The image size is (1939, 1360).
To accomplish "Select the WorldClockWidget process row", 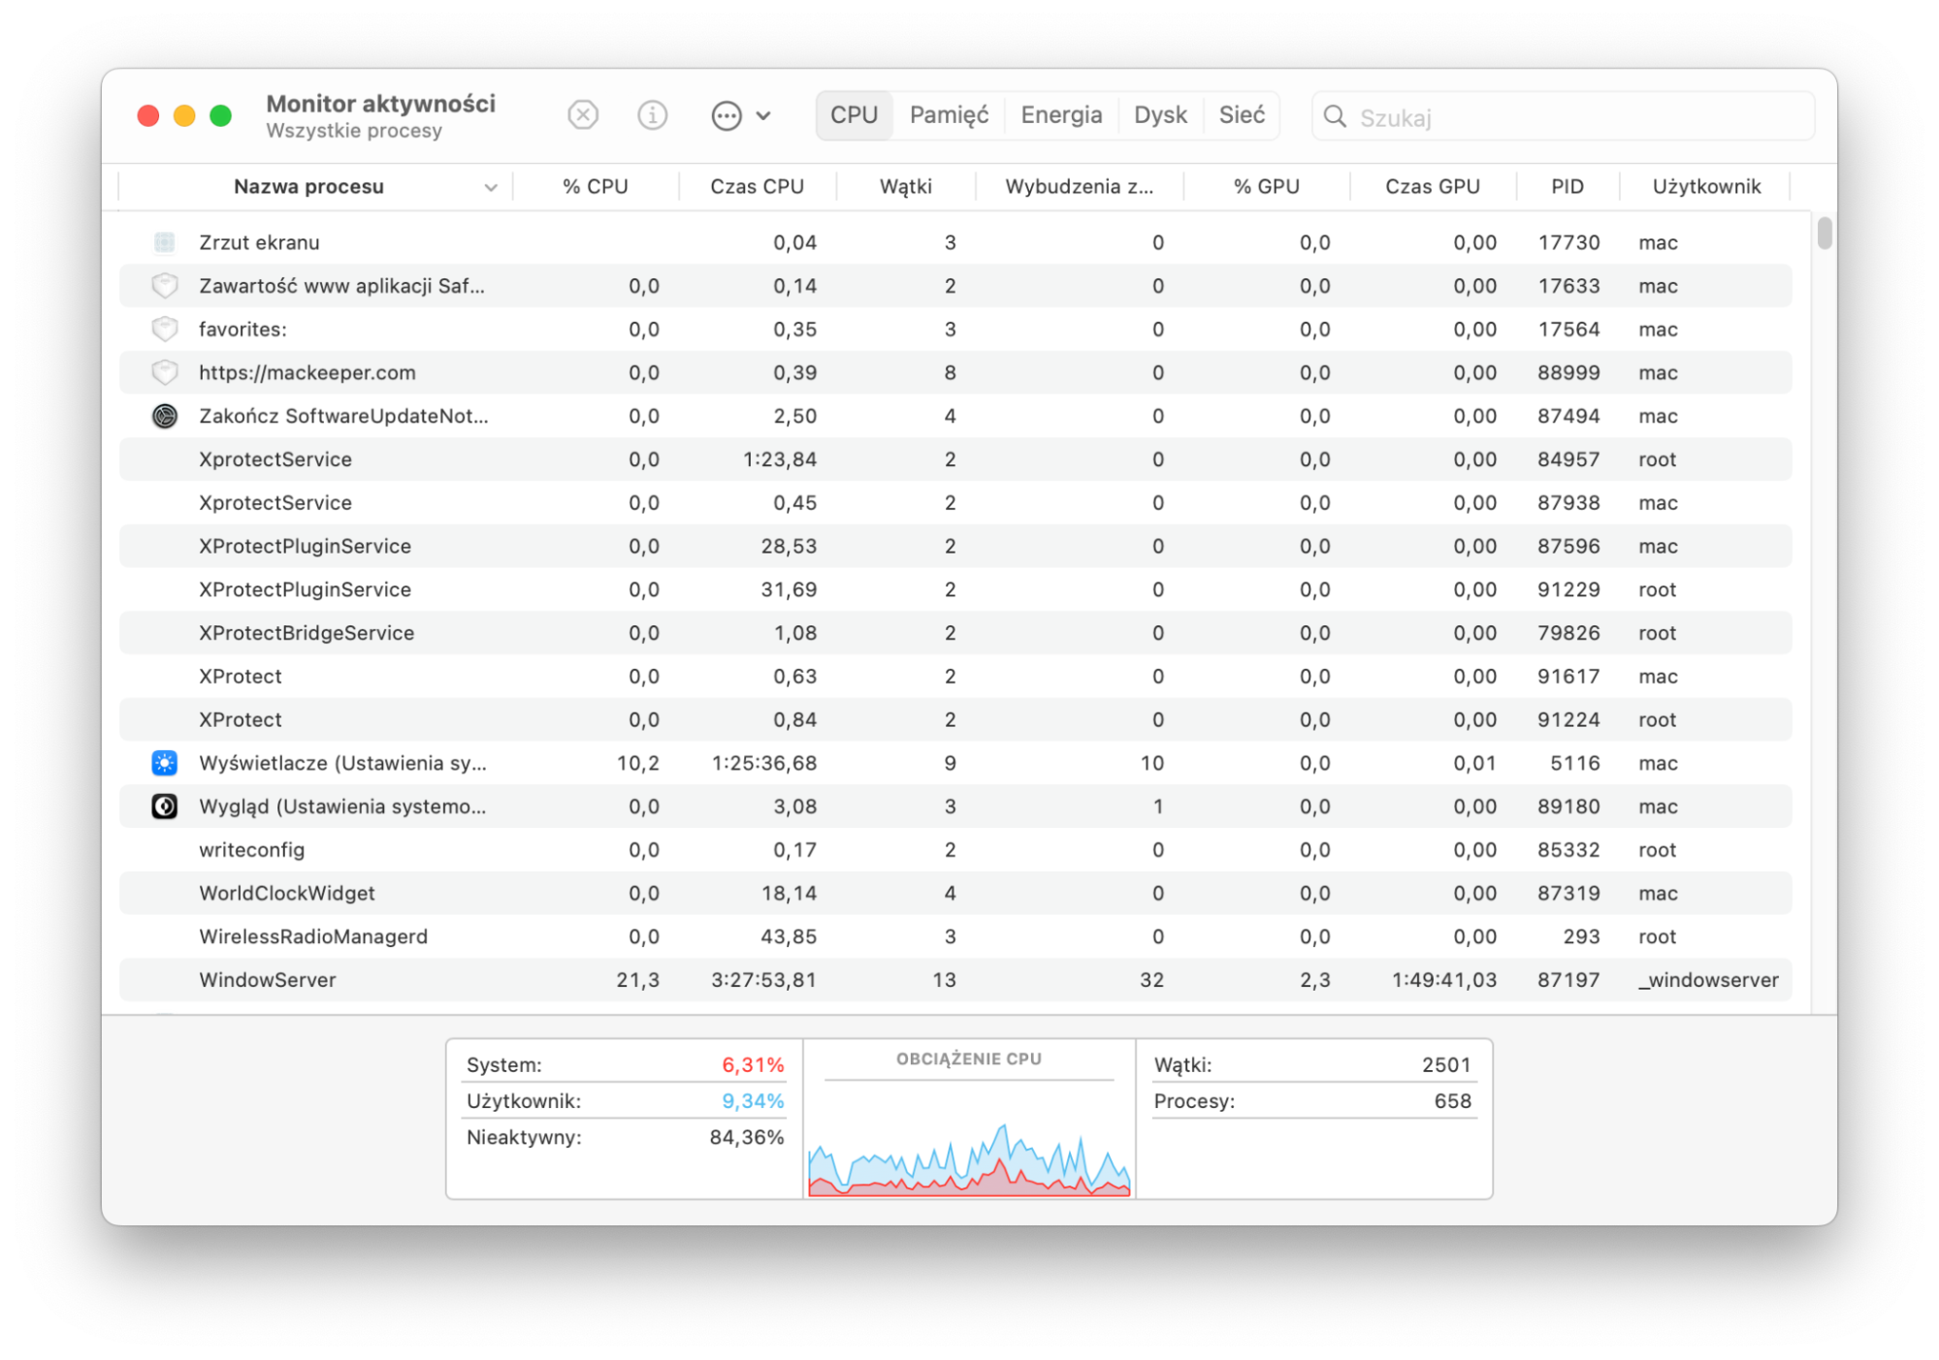I will 955,893.
